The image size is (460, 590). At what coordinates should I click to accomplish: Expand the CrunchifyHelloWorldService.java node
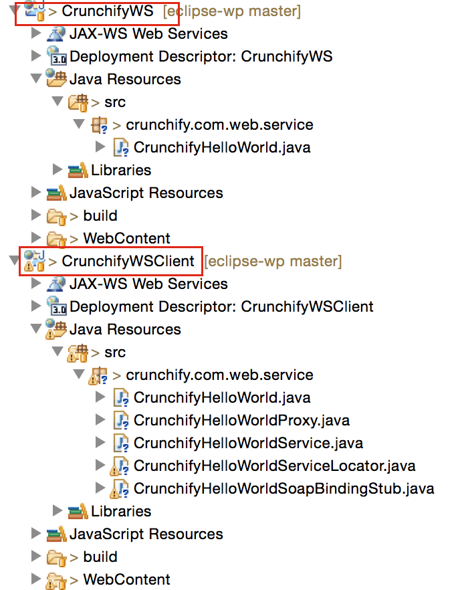pos(101,443)
